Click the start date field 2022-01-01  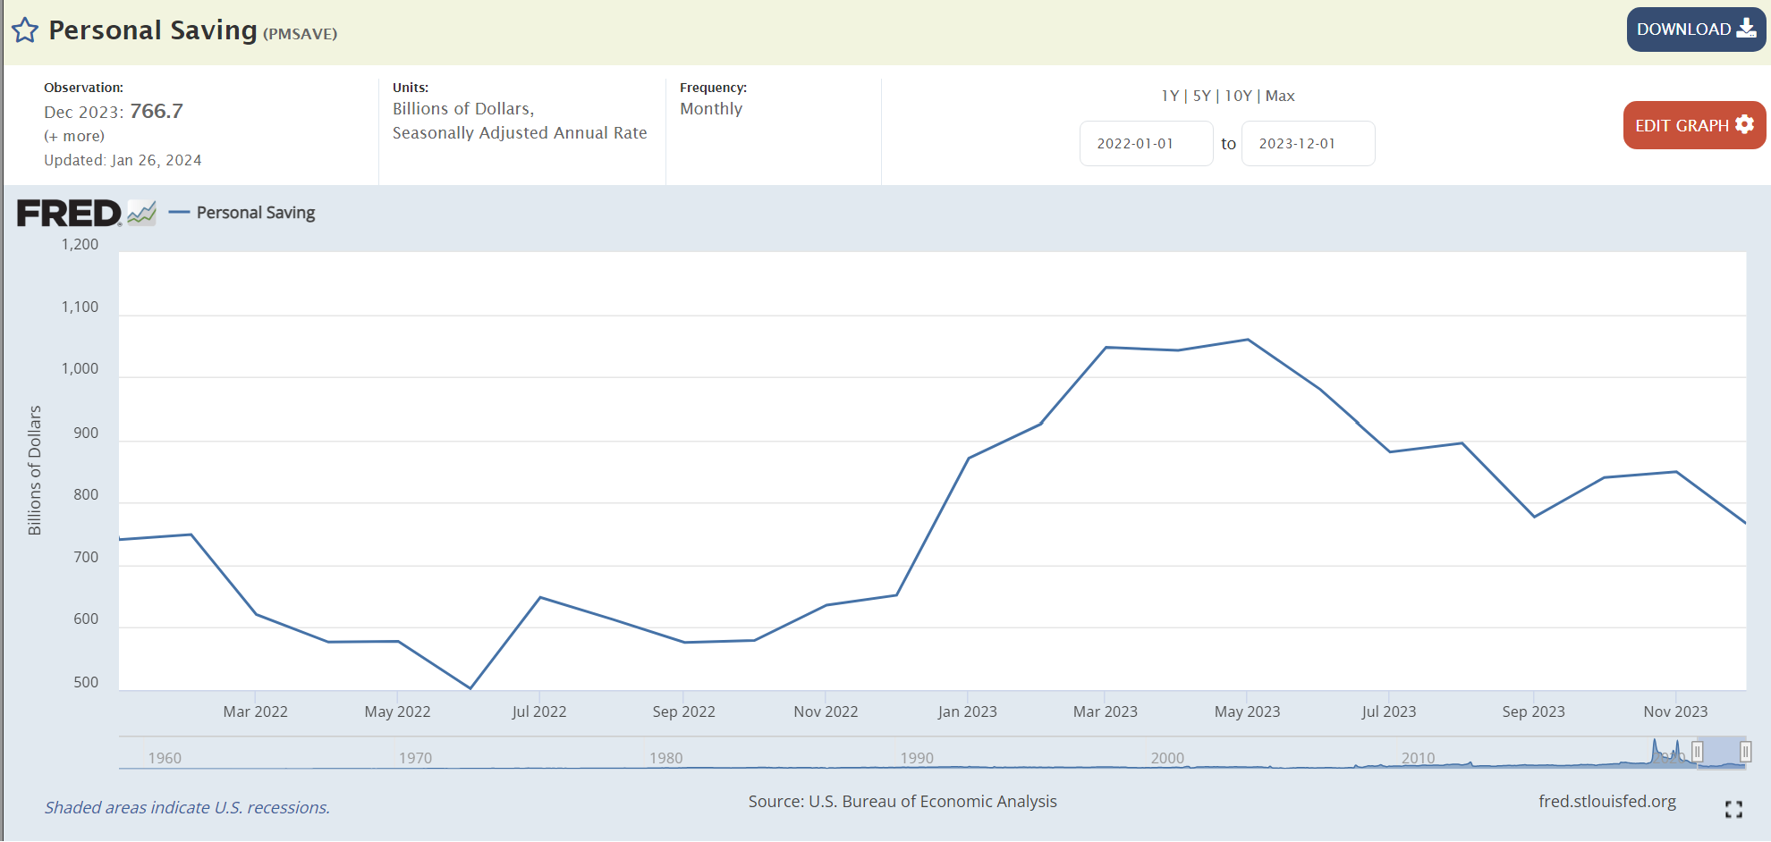click(x=1146, y=144)
